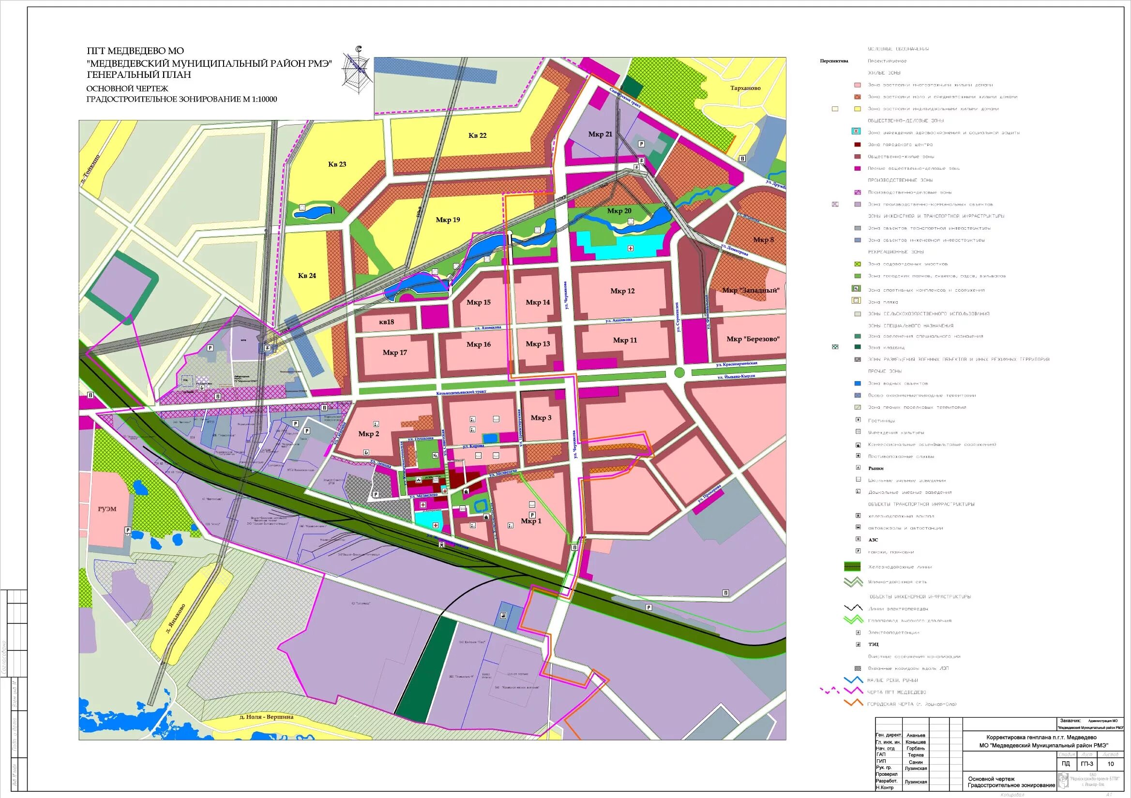Click the 'Козьмодемьянский тракт' road label
Viewport: 1131px width, 798px height.
pyautogui.click(x=462, y=392)
